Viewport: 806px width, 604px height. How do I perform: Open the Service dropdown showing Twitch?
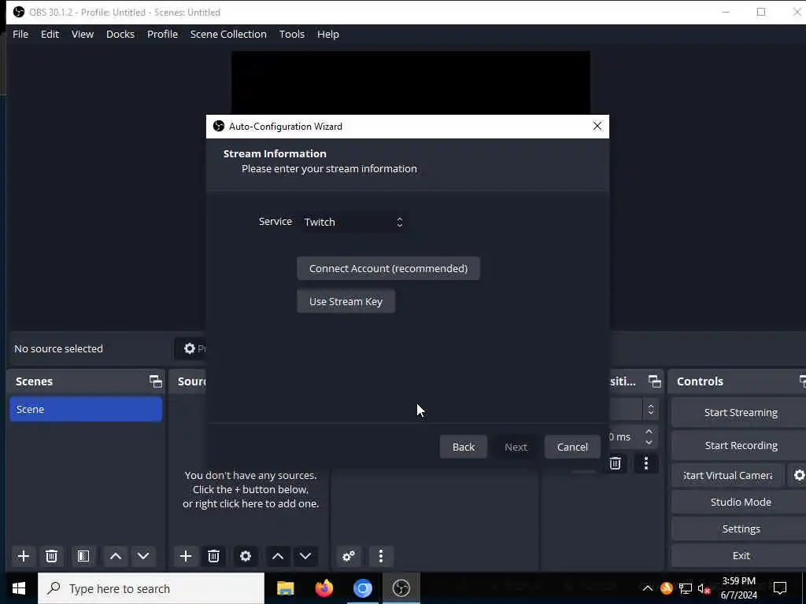(x=353, y=222)
